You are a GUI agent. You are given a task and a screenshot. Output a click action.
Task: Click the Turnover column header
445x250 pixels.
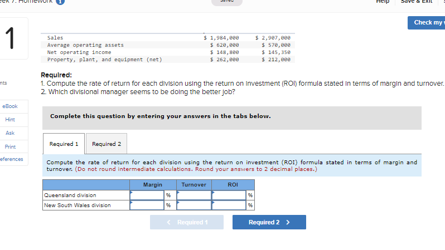pyautogui.click(x=194, y=185)
